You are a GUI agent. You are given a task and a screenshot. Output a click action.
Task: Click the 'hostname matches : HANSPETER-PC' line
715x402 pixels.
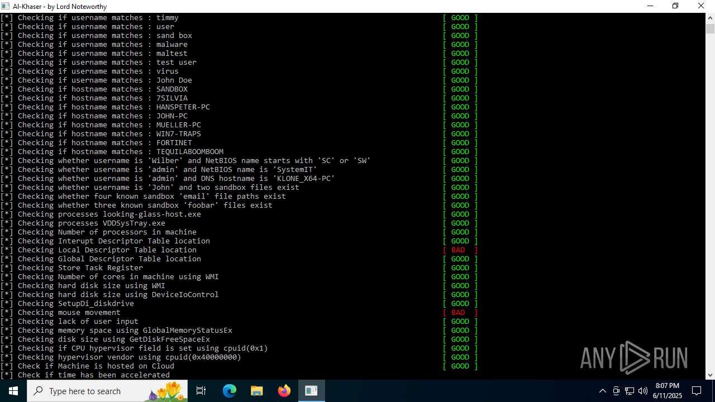105,107
